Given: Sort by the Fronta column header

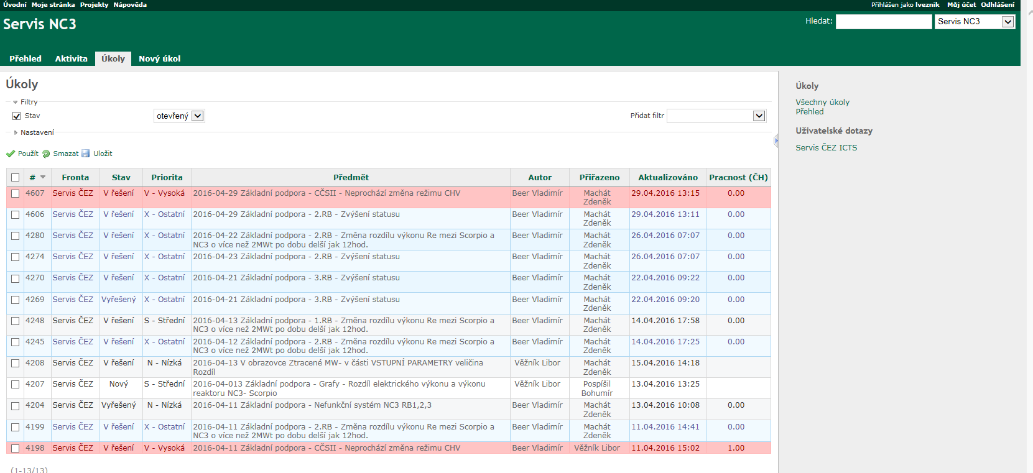Looking at the screenshot, I should [75, 178].
